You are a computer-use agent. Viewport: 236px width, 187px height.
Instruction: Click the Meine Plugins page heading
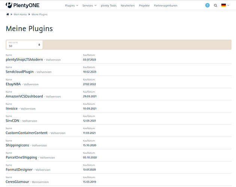(x=29, y=28)
